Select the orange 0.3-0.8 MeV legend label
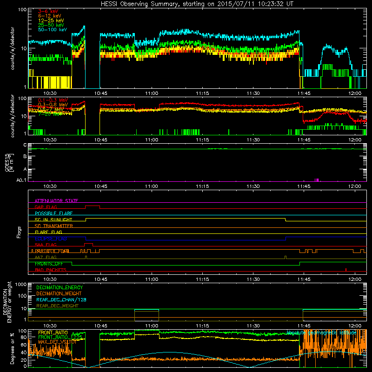This screenshot has width=372, height=372. [x=53, y=105]
